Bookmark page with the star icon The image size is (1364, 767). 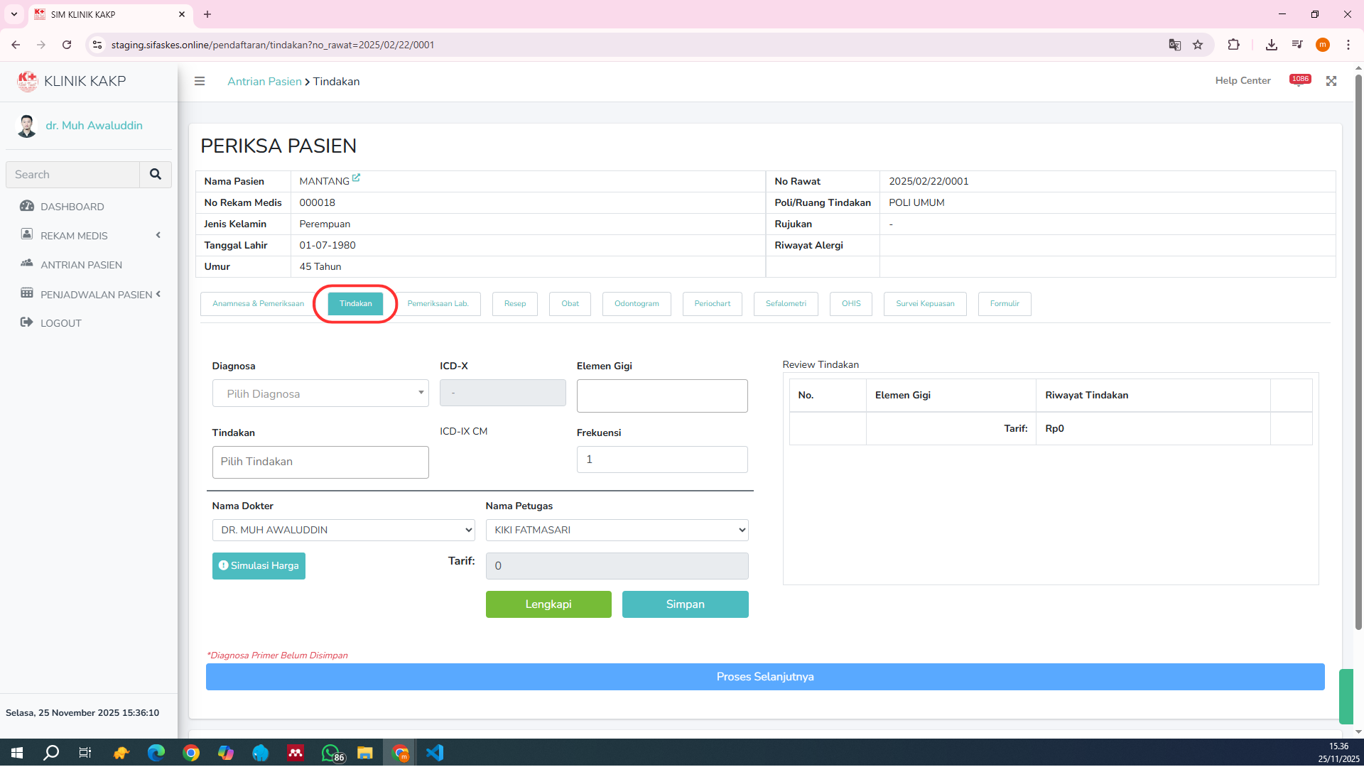[x=1198, y=45]
